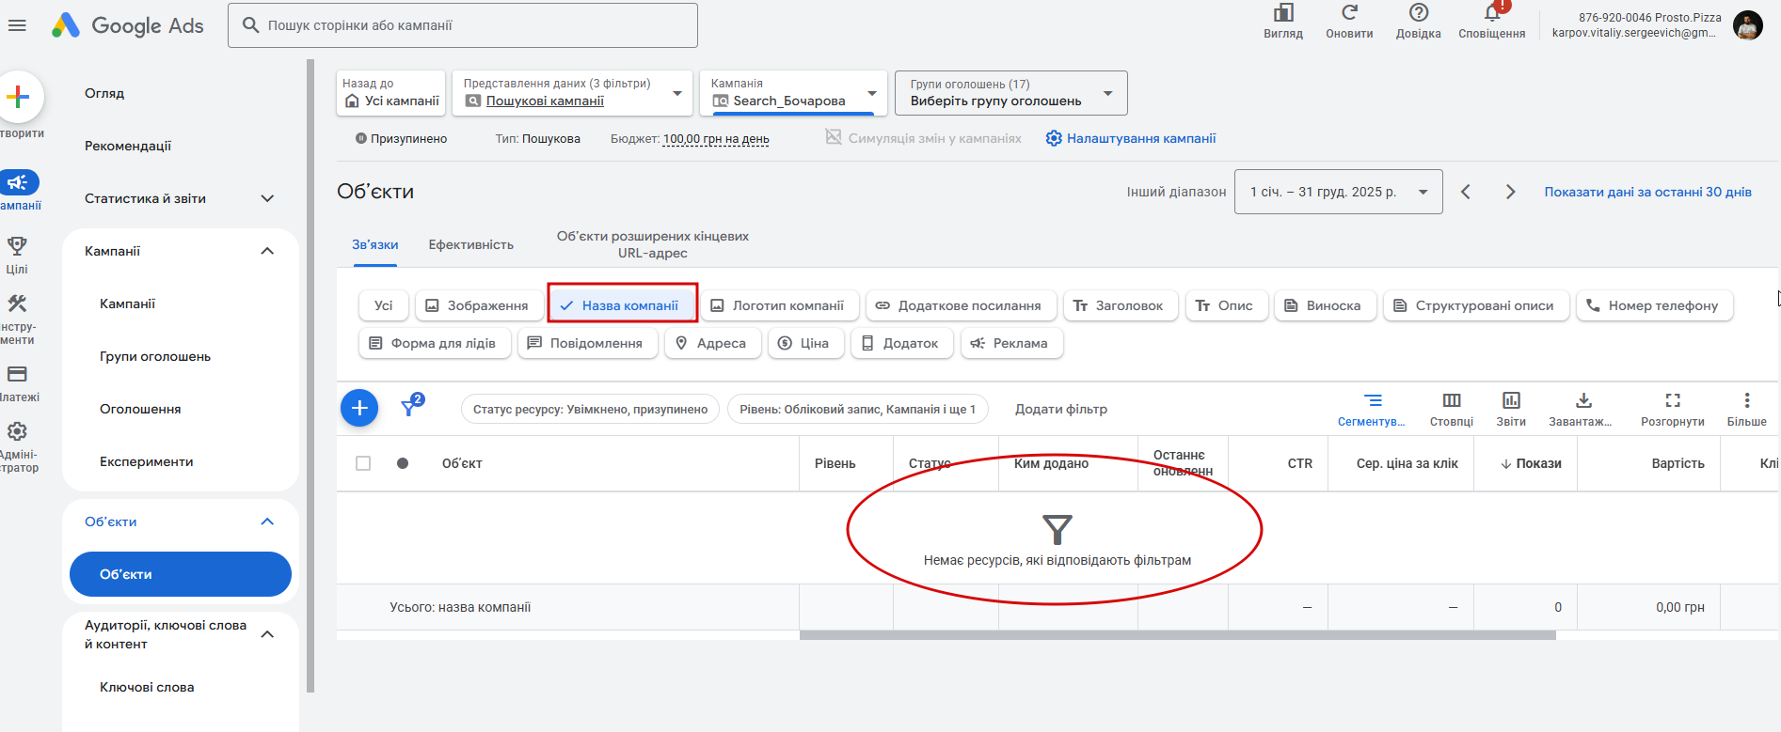Open the filter funnel icon with badge
The image size is (1781, 732).
(410, 407)
